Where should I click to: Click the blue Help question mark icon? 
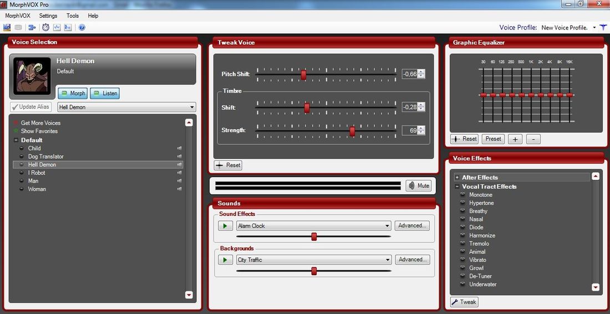(82, 27)
